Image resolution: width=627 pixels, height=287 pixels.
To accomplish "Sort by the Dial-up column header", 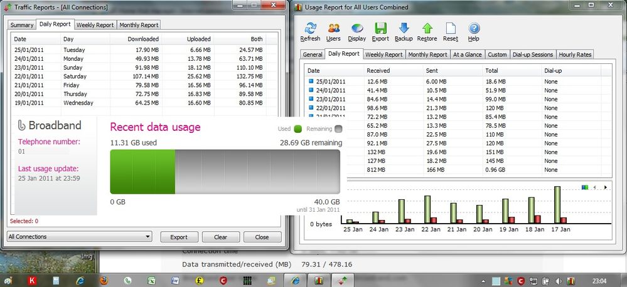I will click(572, 71).
